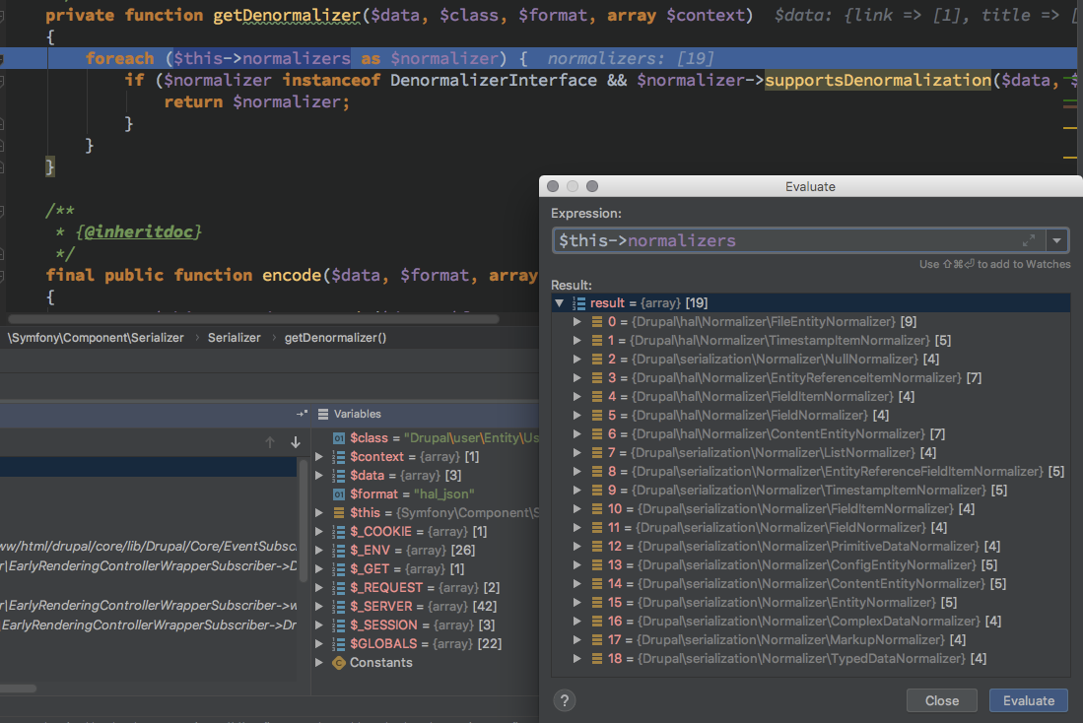
Task: Click the Constants icon in Variables
Action: (x=339, y=663)
